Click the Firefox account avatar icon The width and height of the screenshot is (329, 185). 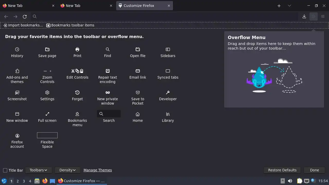point(17,136)
